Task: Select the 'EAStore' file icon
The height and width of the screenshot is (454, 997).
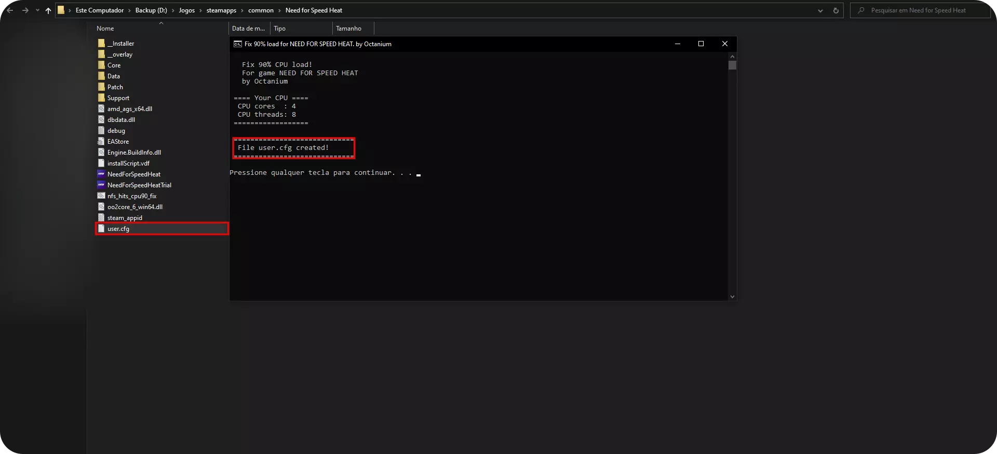Action: click(101, 142)
